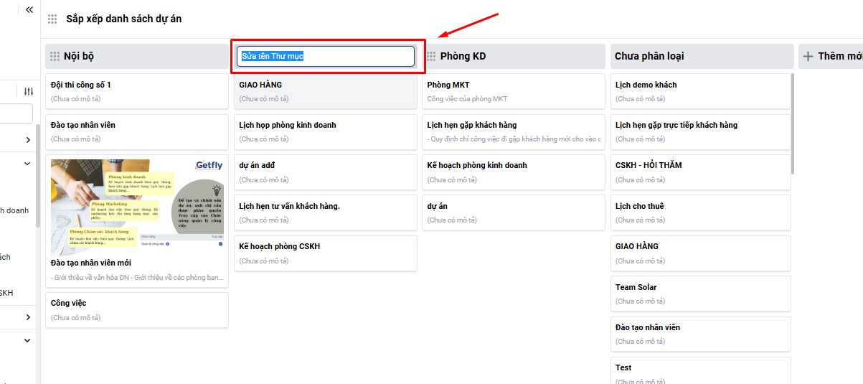Screen dimensions: 863x384
Task: Collapse the first down-chevron section in sidebar
Action: (x=28, y=164)
